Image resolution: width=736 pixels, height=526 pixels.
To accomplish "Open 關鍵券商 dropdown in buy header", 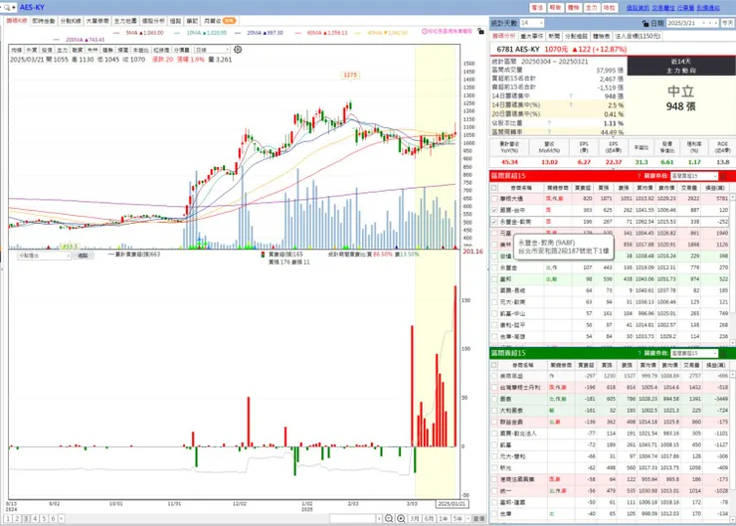I will click(694, 176).
